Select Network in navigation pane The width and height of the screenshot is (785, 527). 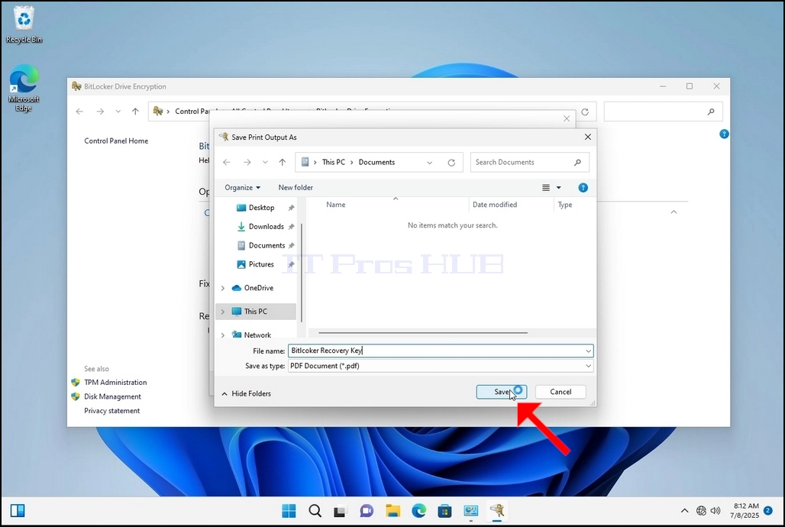tap(257, 335)
